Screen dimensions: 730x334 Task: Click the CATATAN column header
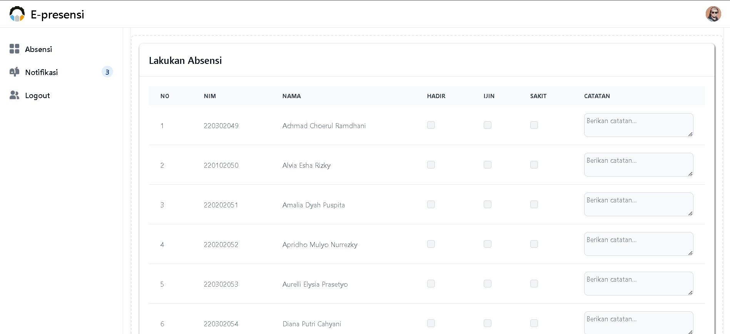point(597,96)
